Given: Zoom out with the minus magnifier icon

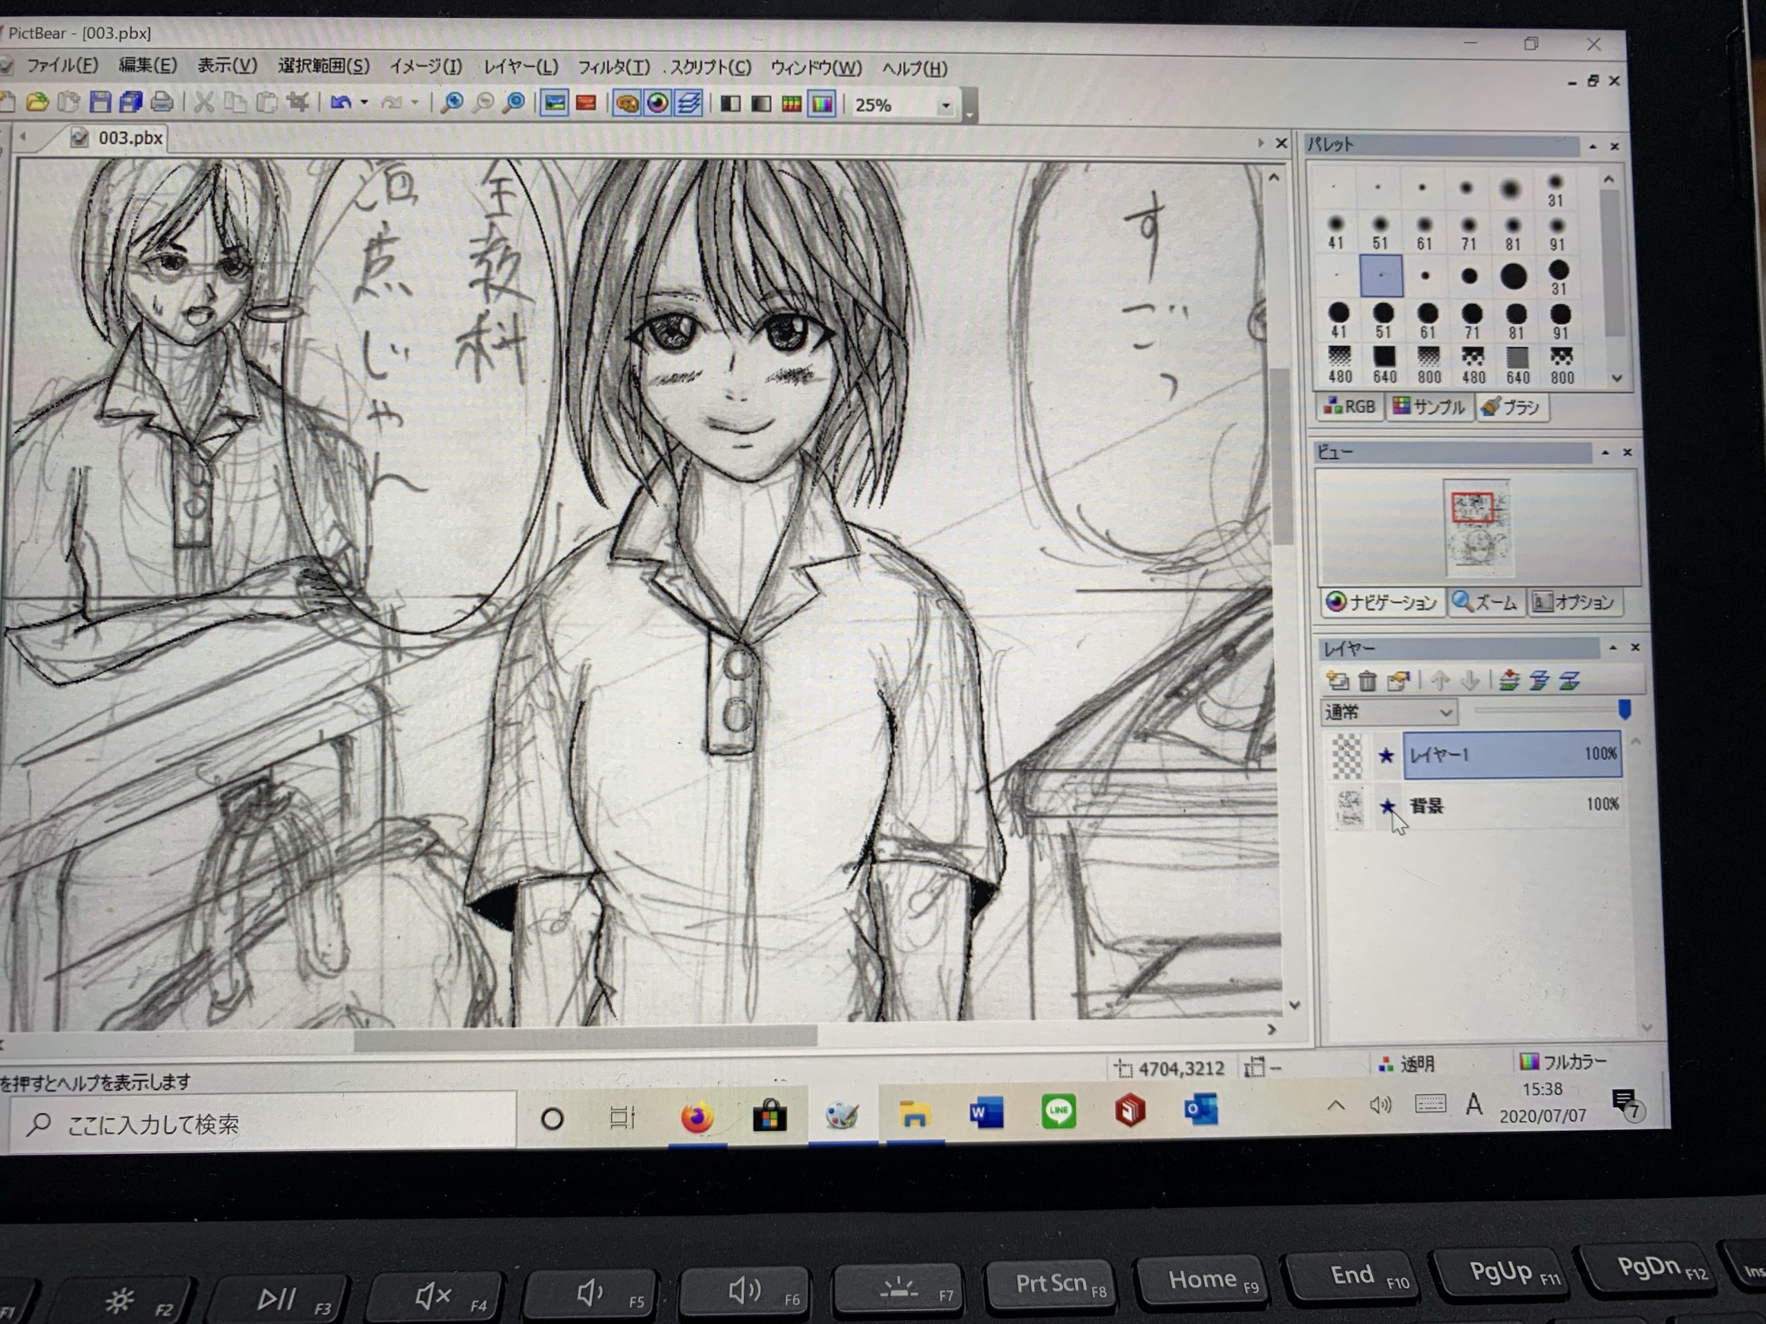Looking at the screenshot, I should click(x=483, y=103).
